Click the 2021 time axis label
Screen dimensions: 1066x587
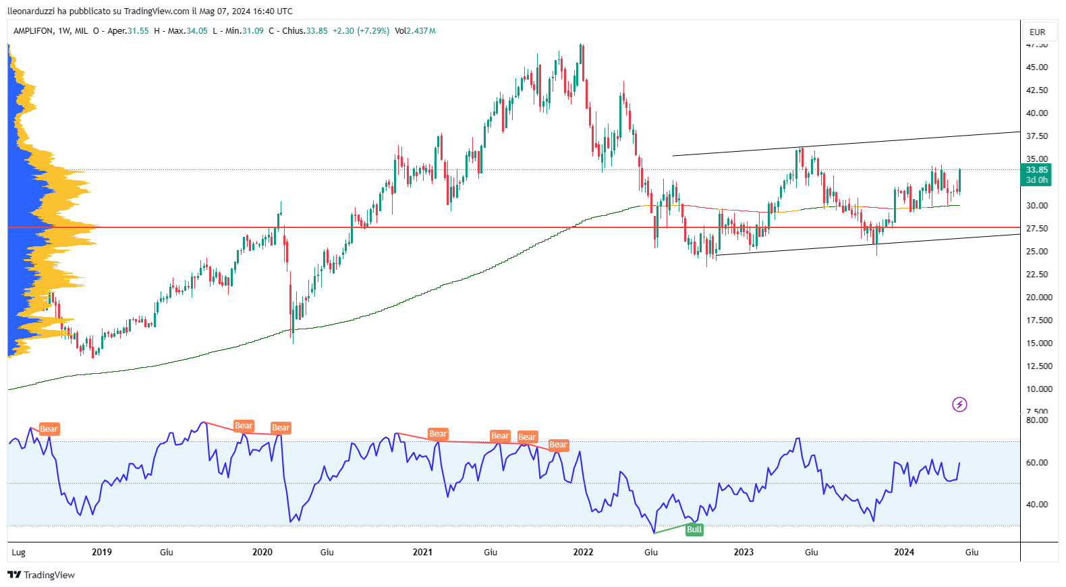pyautogui.click(x=422, y=552)
